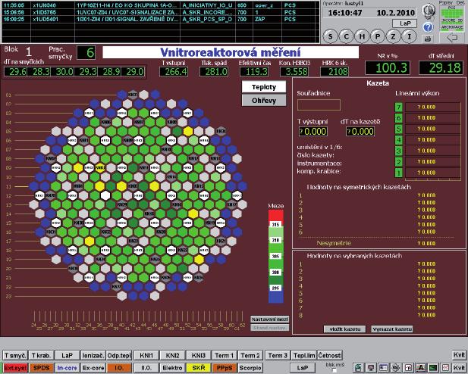Click the round emblem icon beside the date
The image size is (468, 374).
(x=428, y=11)
